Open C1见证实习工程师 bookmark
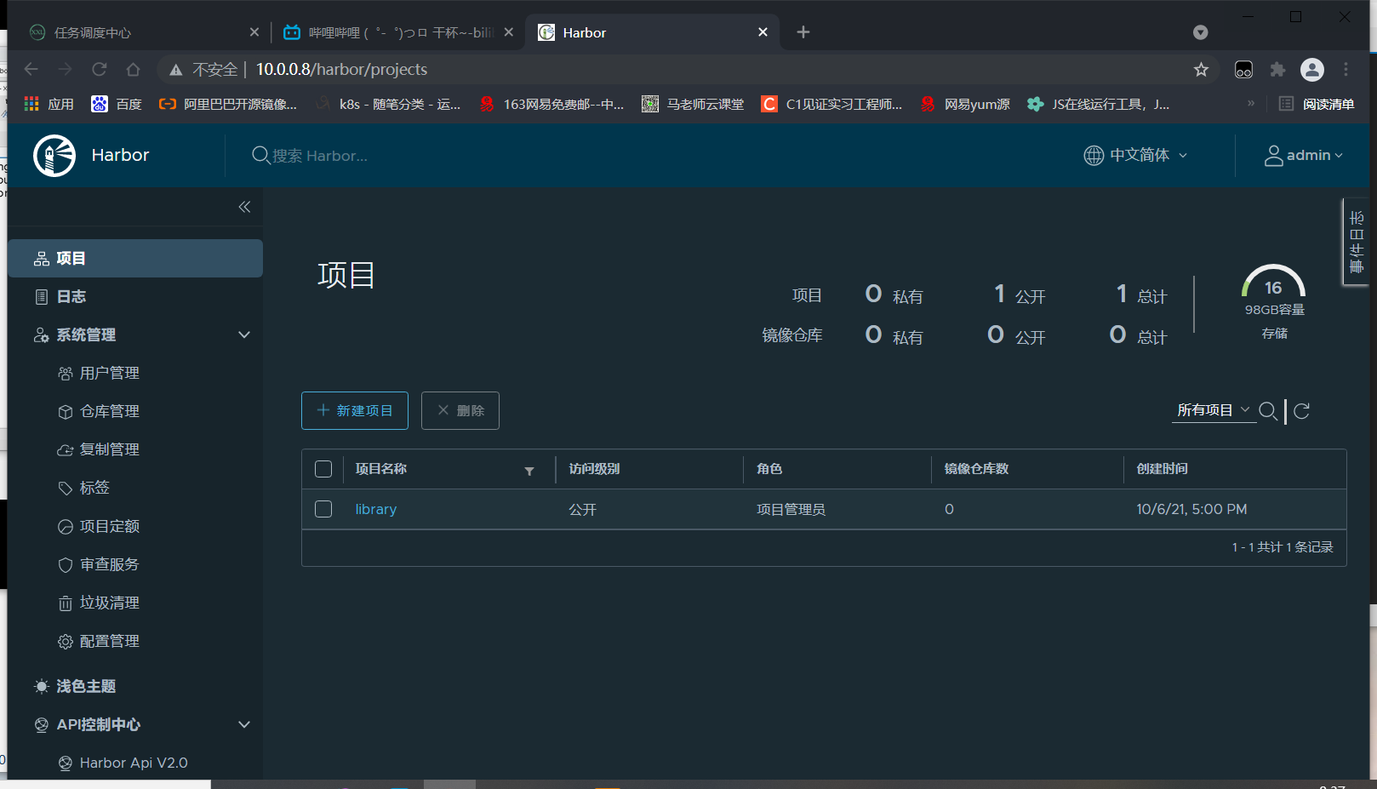This screenshot has height=789, width=1377. coord(831,104)
